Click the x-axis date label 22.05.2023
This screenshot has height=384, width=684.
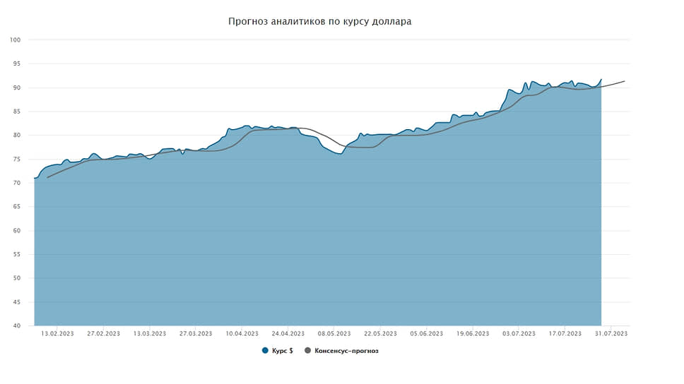tap(380, 333)
